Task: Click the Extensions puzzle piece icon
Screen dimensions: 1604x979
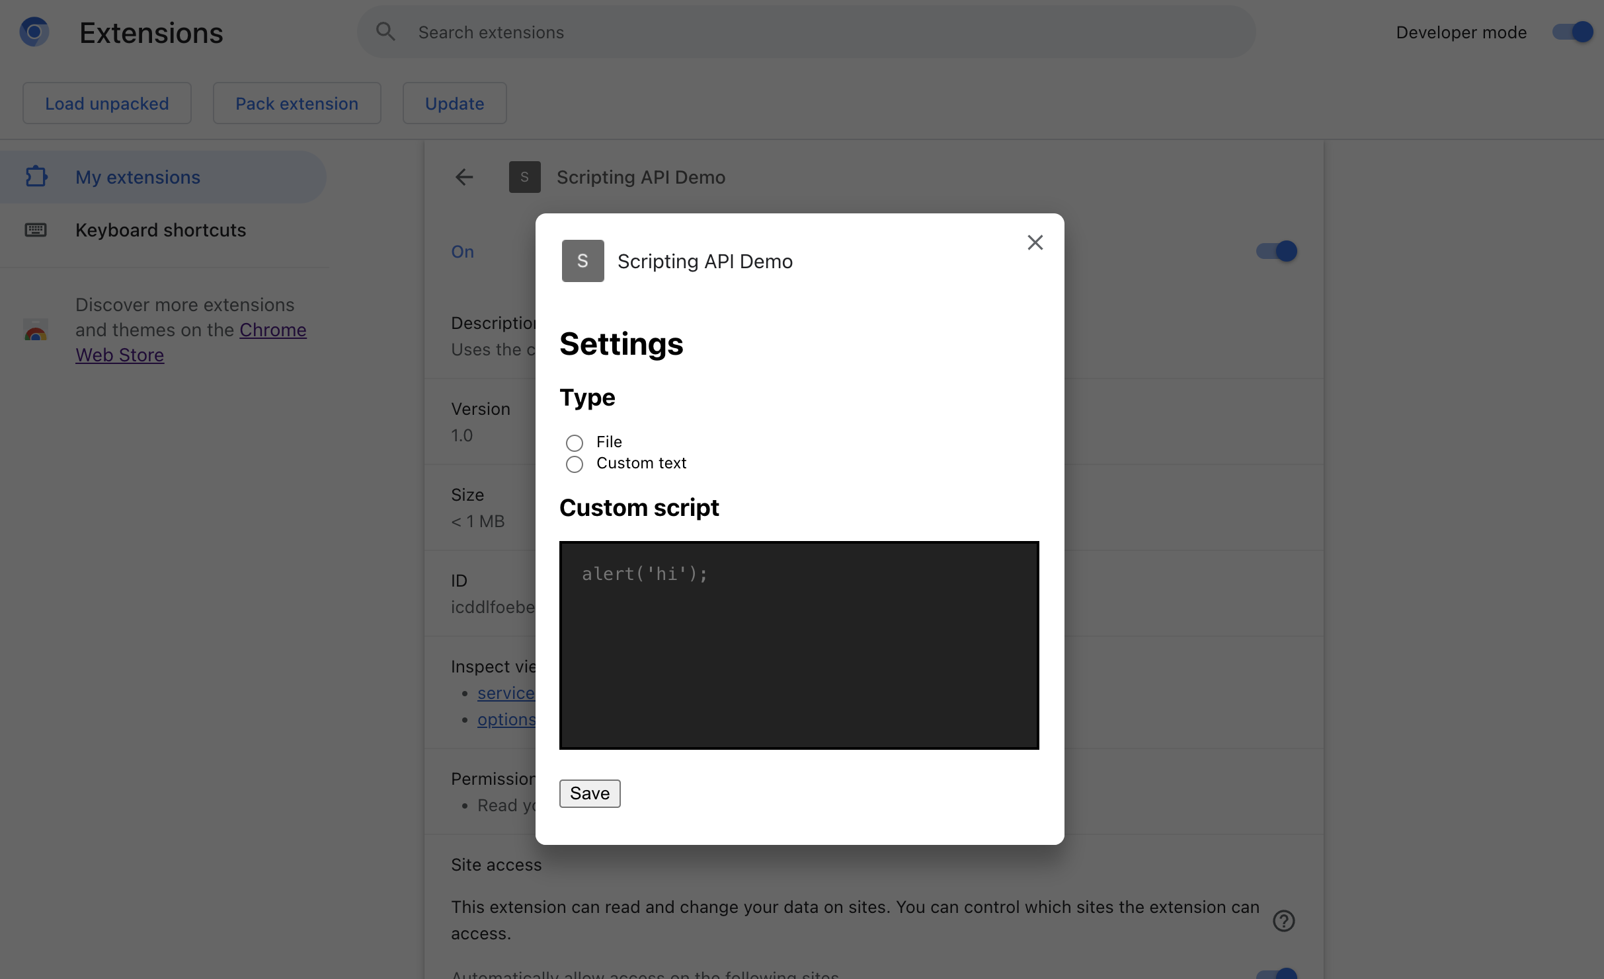Action: click(x=36, y=178)
